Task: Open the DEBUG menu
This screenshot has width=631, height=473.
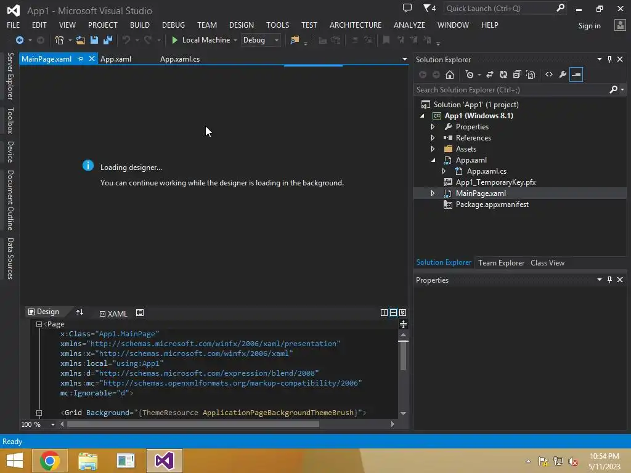Action: (173, 25)
